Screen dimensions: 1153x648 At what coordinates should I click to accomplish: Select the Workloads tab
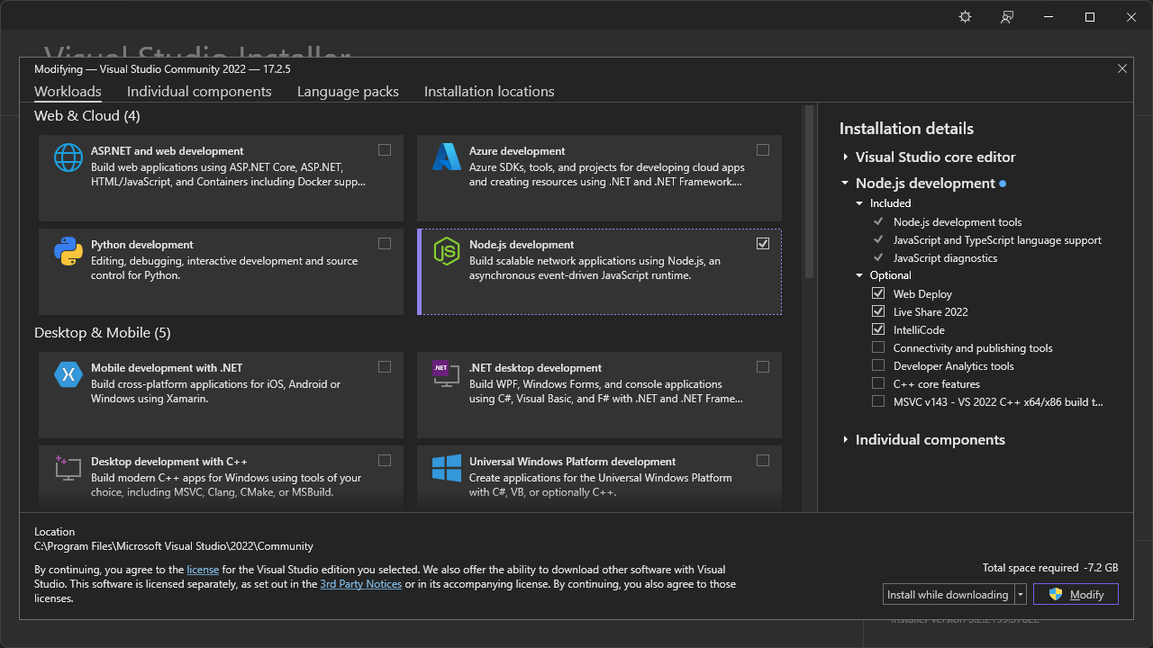coord(68,91)
